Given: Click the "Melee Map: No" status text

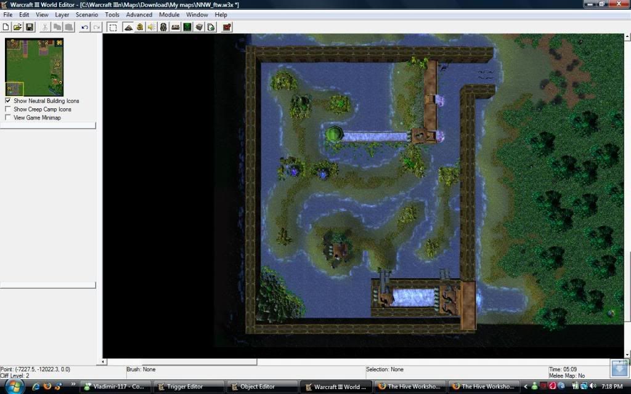Looking at the screenshot, I should [567, 376].
